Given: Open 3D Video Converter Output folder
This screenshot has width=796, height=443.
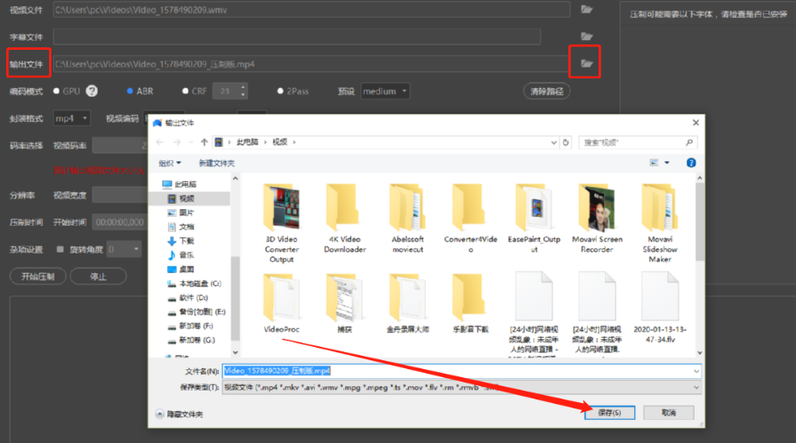Looking at the screenshot, I should [x=282, y=223].
